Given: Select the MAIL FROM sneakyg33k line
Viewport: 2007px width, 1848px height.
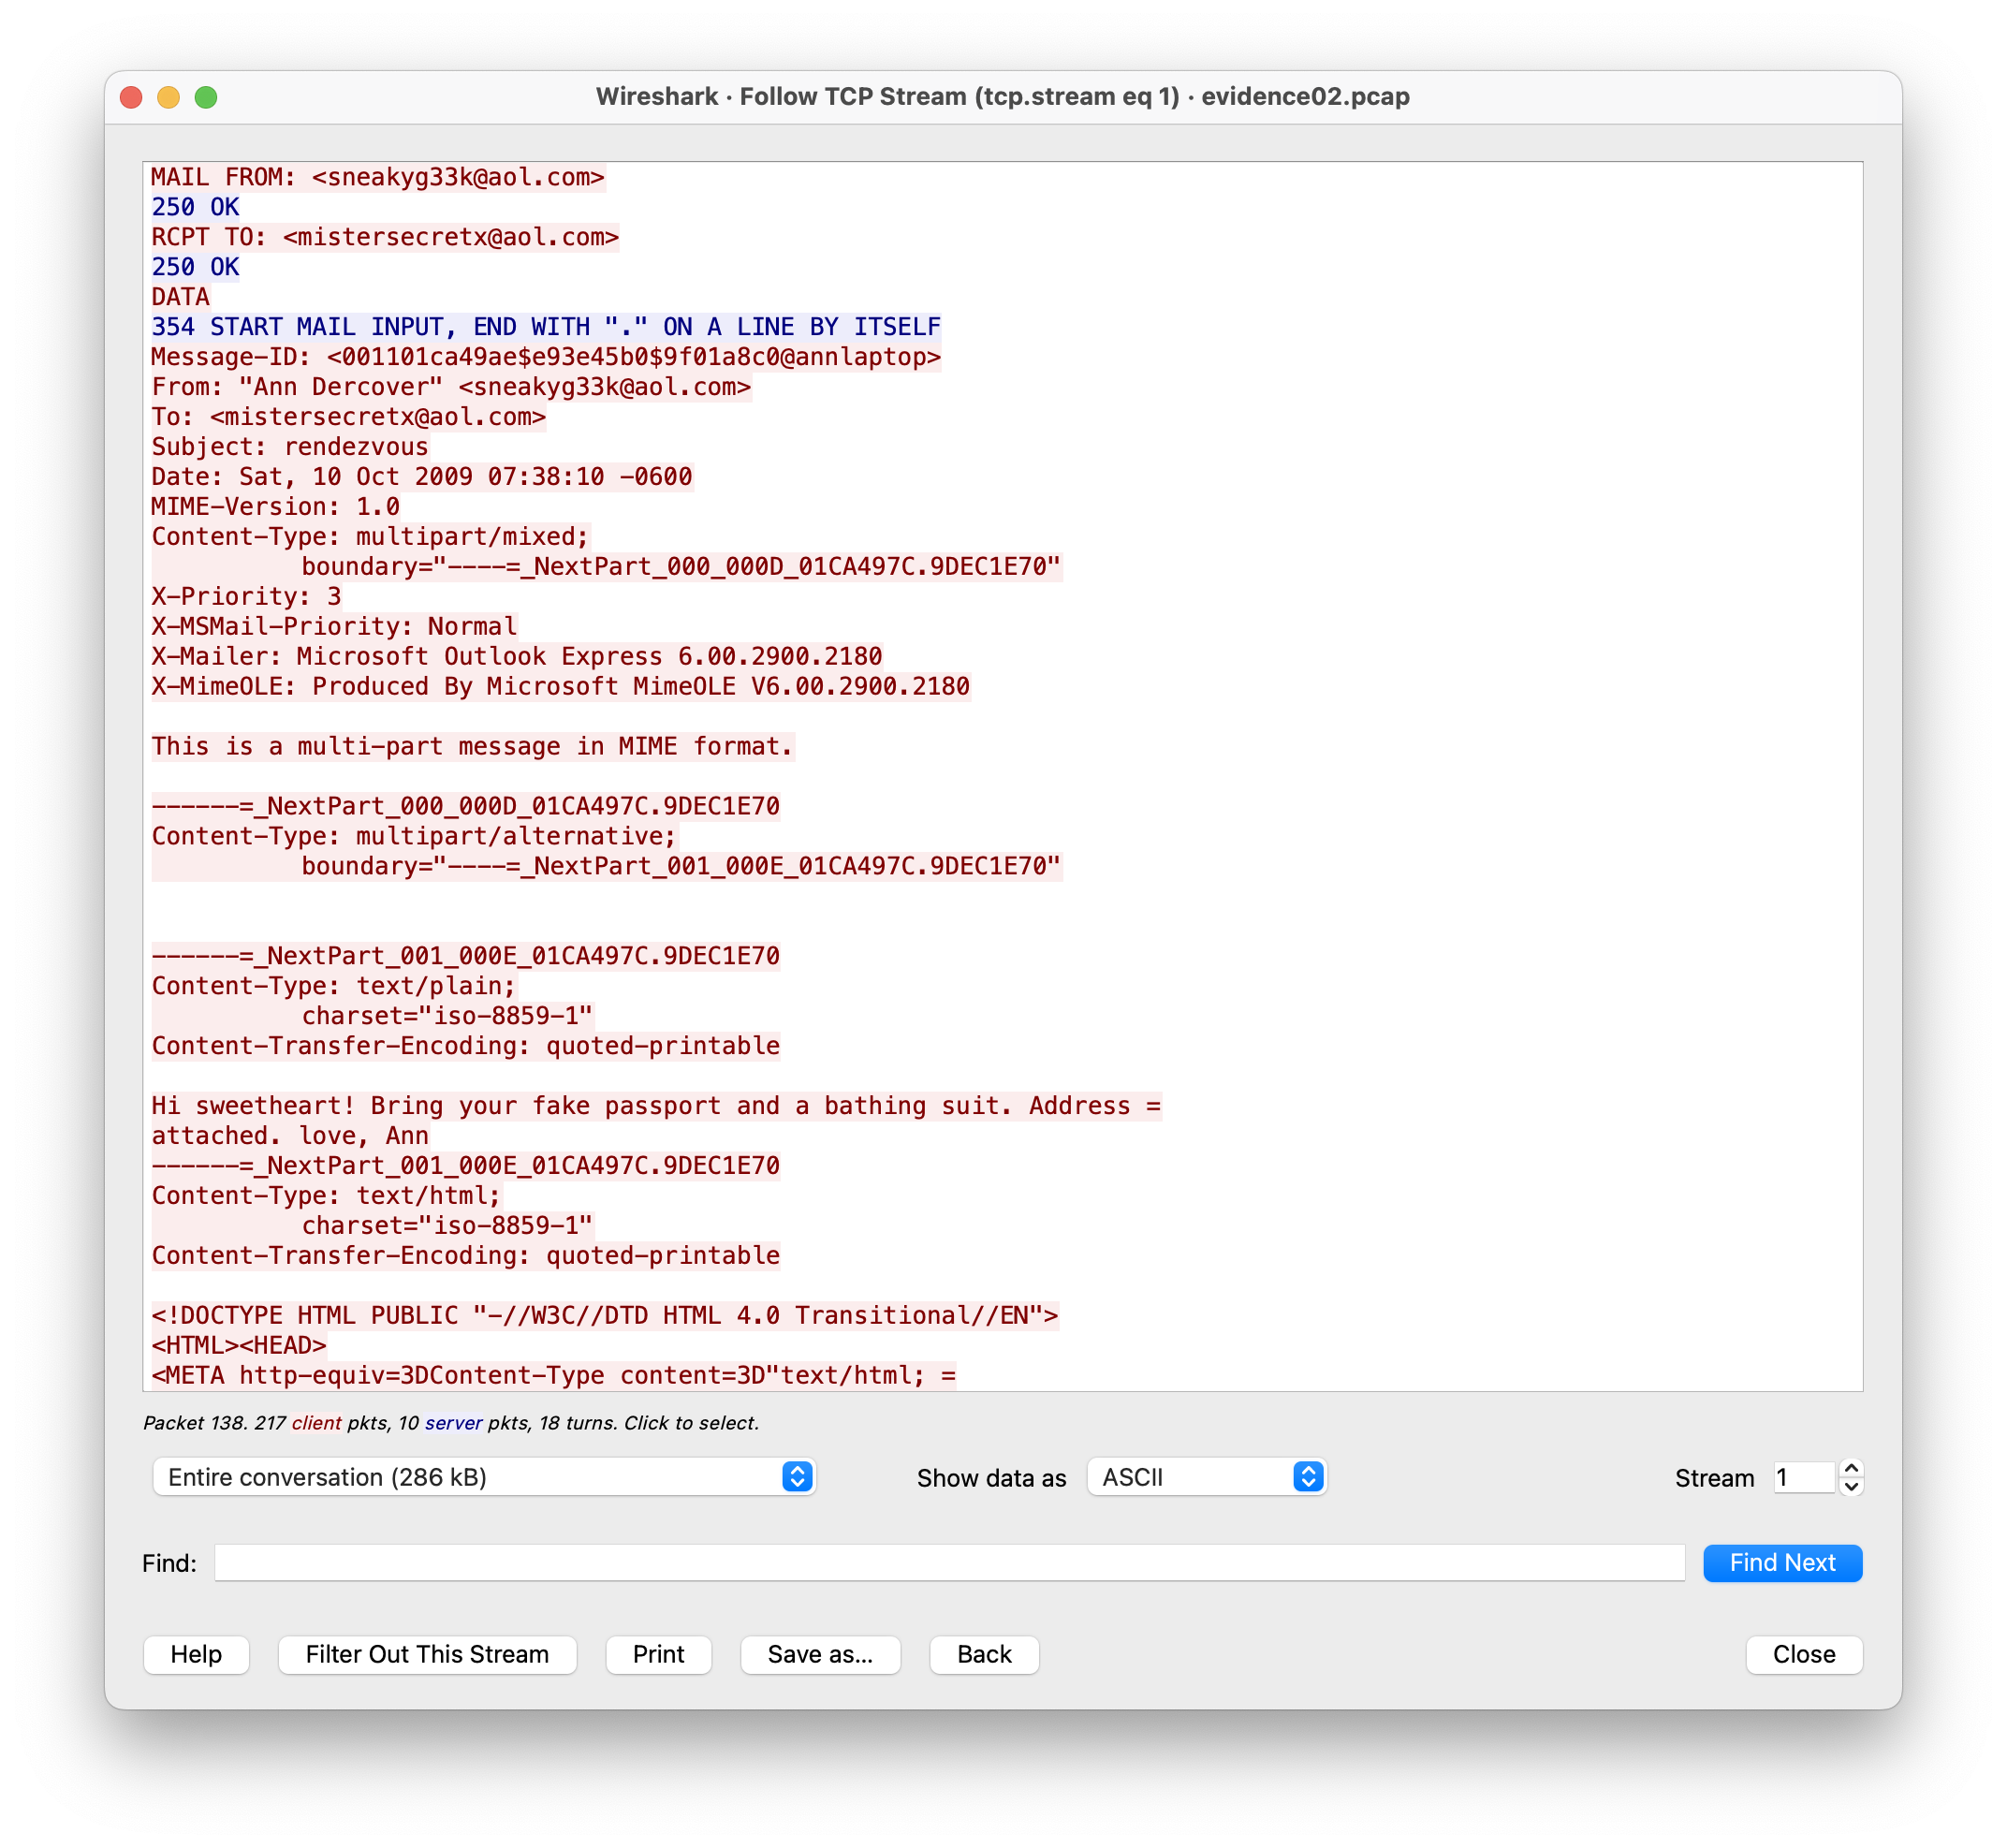Looking at the screenshot, I should pos(378,177).
